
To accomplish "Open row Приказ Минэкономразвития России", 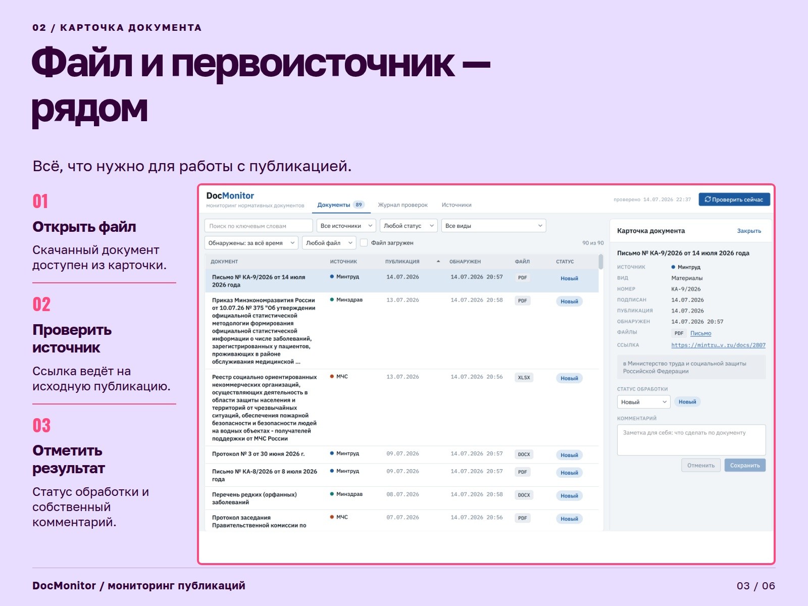I will [x=402, y=331].
